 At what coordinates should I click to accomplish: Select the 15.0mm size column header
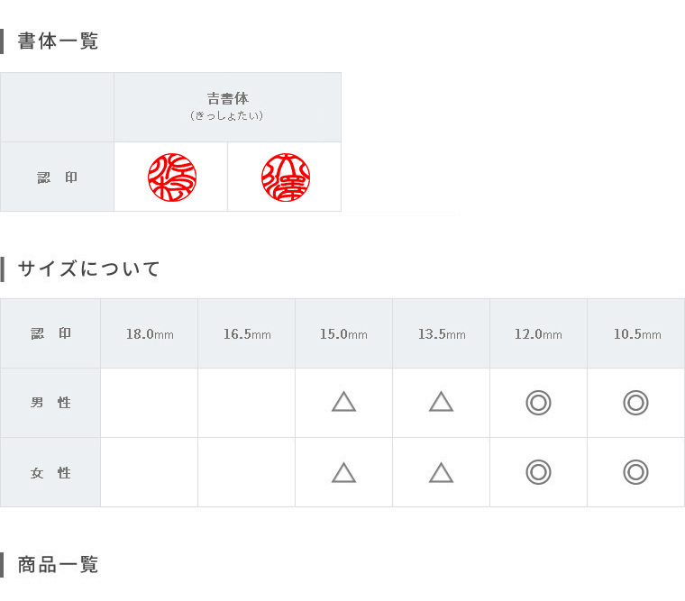coord(343,334)
